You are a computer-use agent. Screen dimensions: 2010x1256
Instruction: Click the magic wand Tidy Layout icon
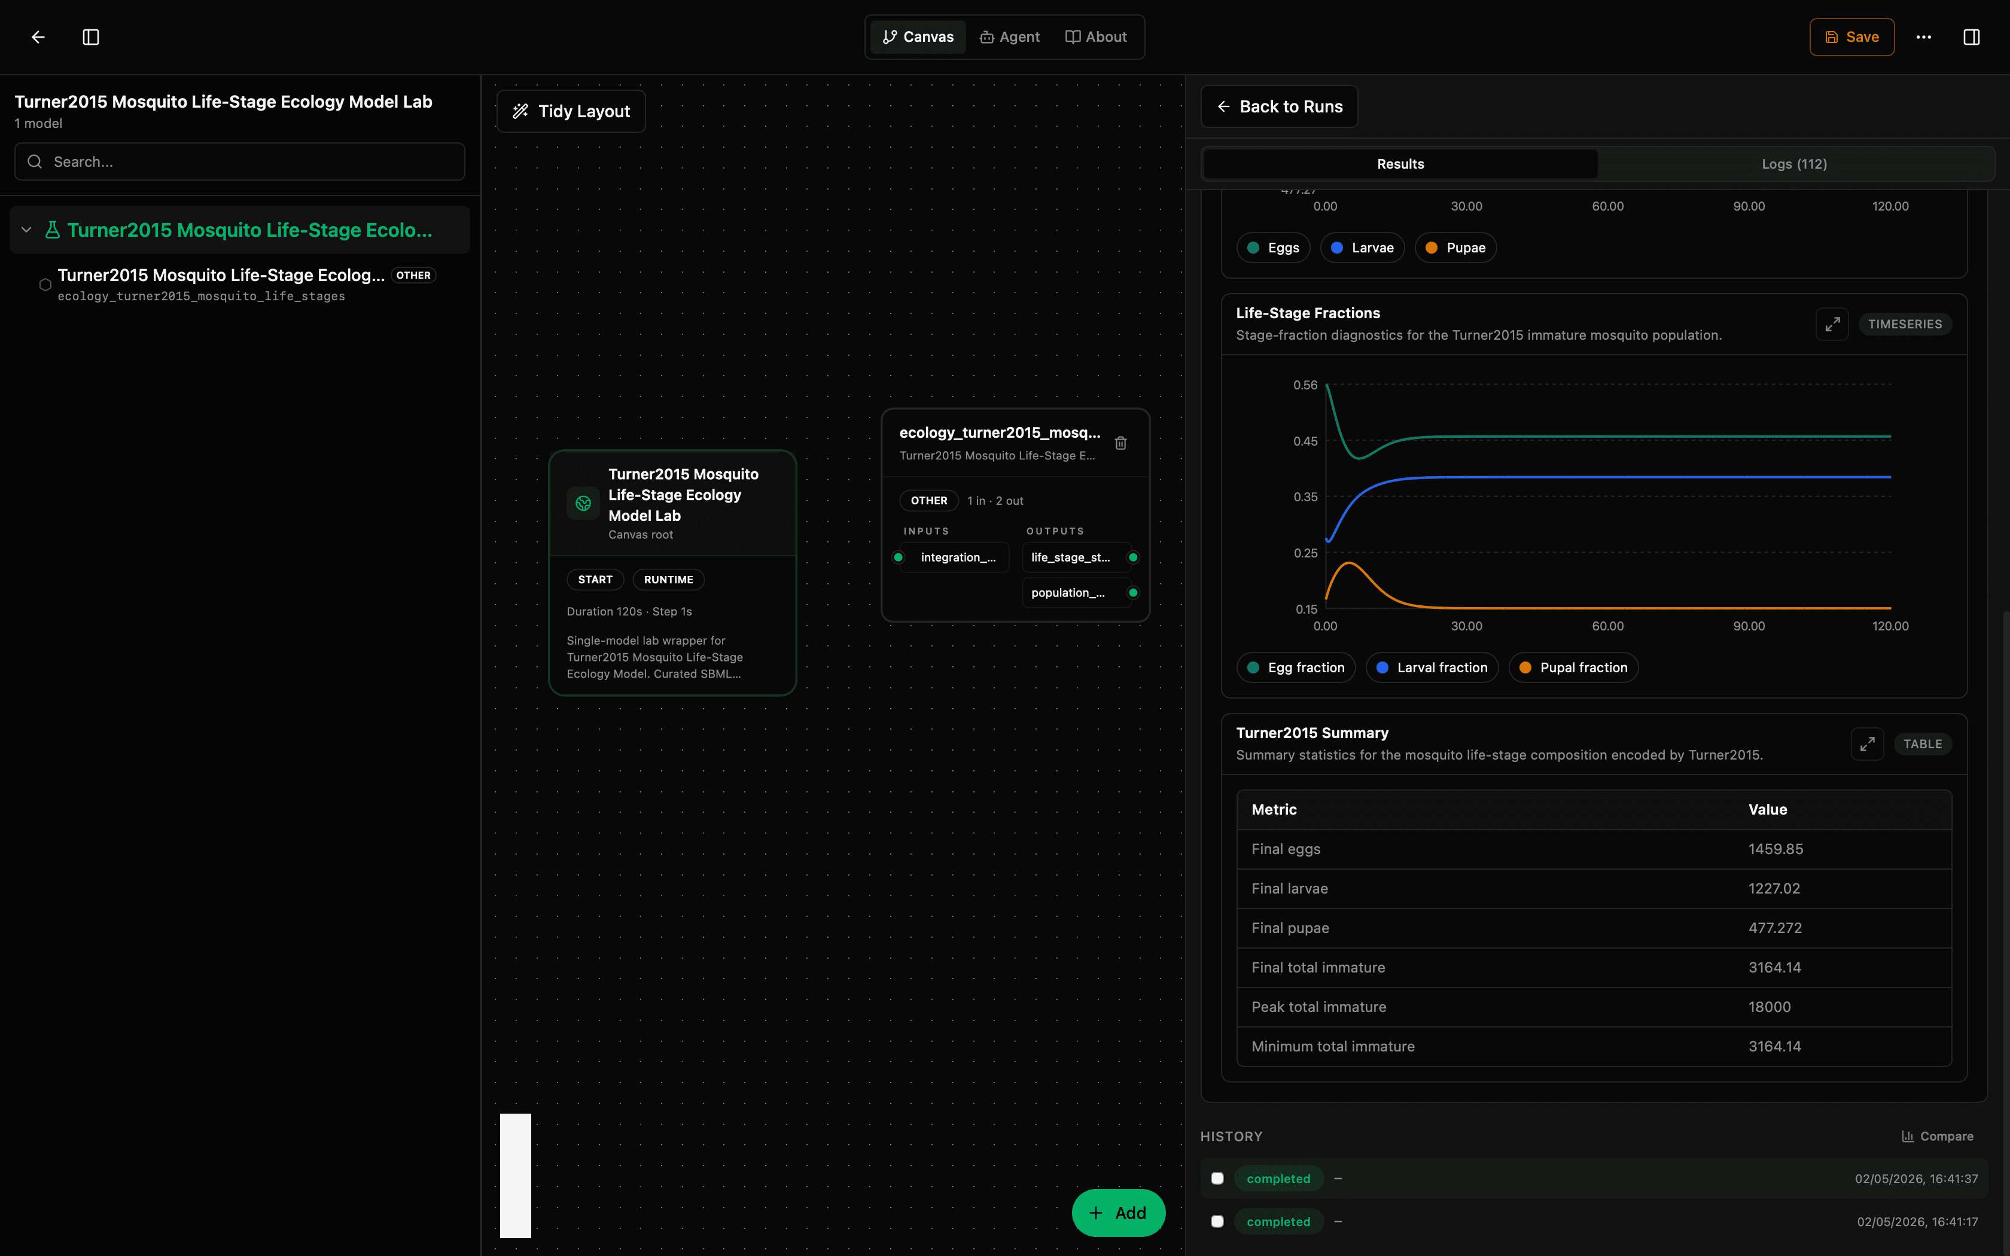coord(521,111)
